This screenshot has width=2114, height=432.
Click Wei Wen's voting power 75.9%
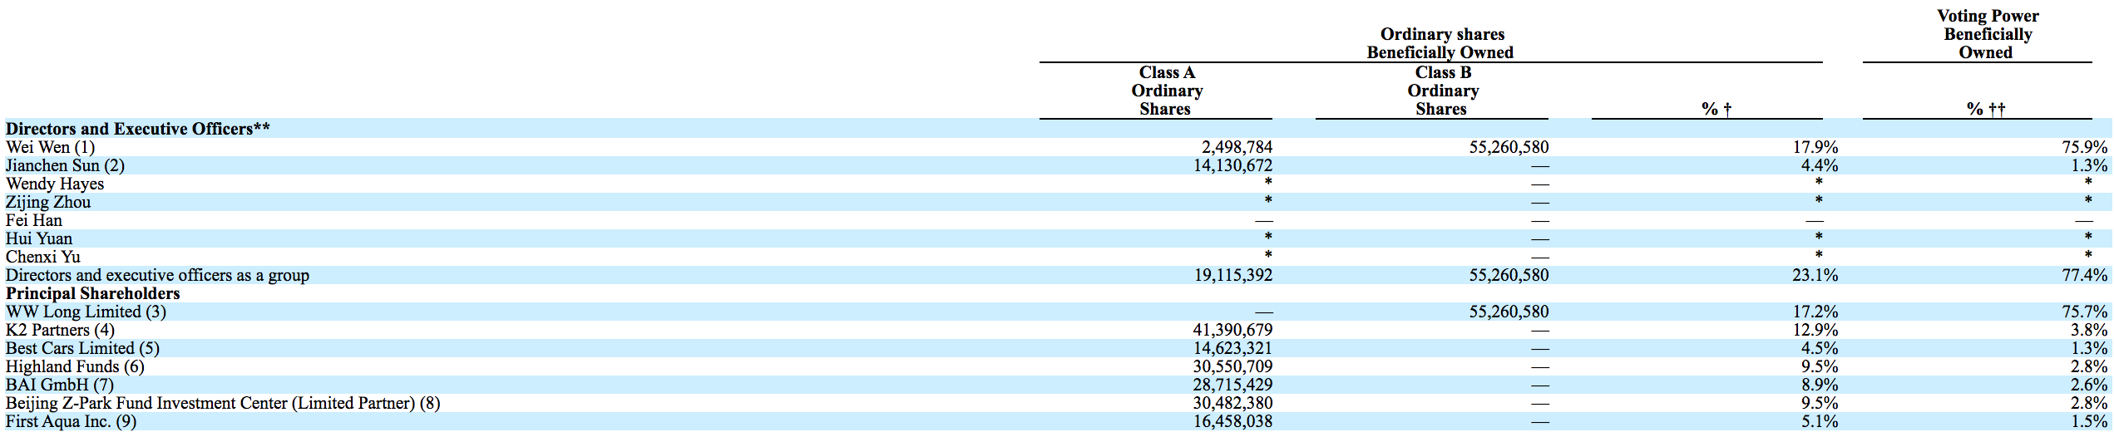[2085, 147]
